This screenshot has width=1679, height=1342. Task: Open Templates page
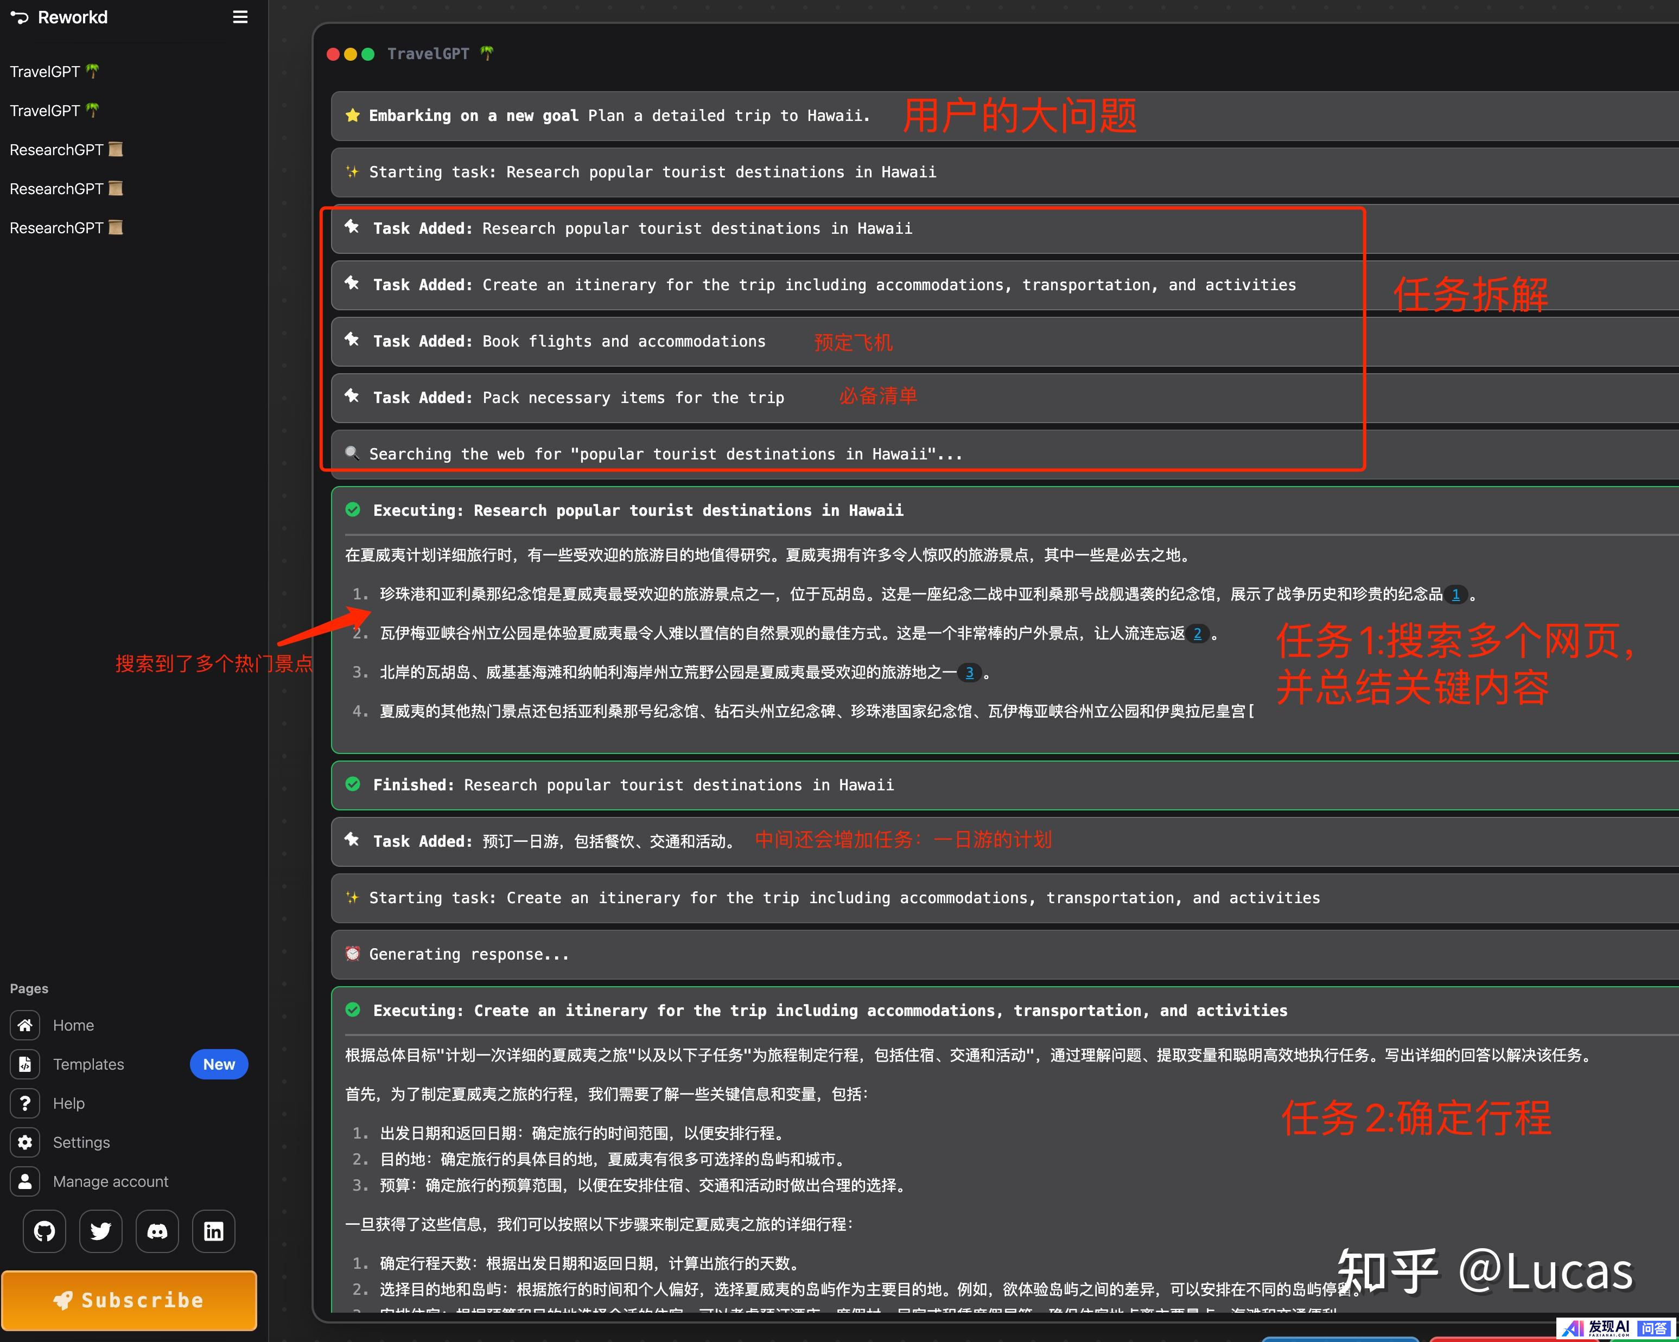coord(88,1064)
